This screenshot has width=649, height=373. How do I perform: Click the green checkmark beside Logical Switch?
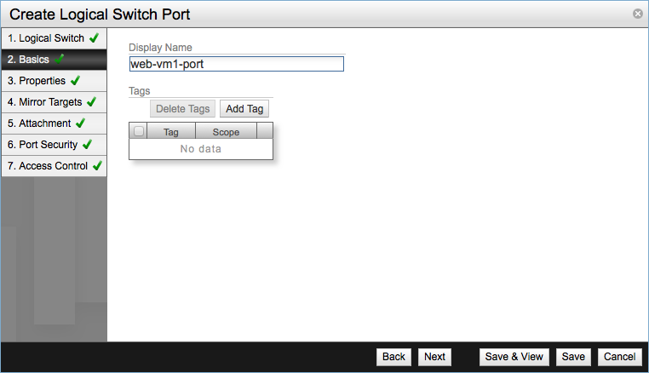(x=94, y=38)
